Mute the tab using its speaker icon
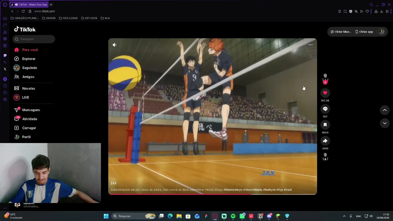The image size is (393, 221). pos(16,5)
